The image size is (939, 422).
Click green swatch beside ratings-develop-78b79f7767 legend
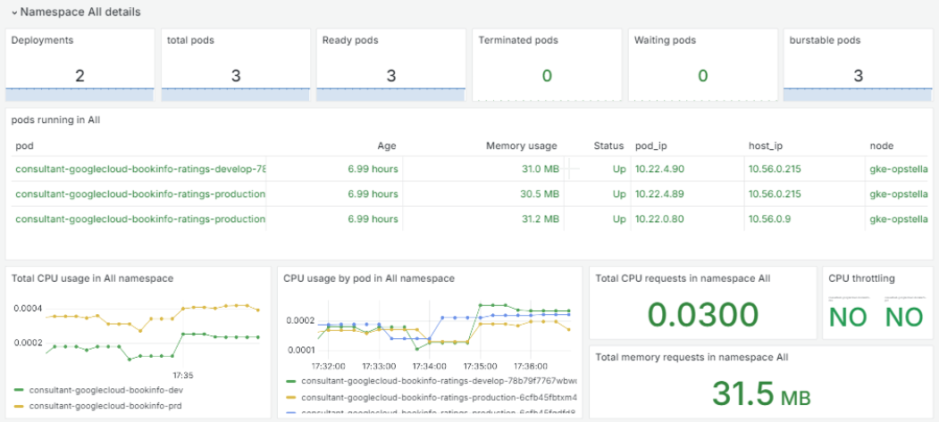(x=291, y=381)
